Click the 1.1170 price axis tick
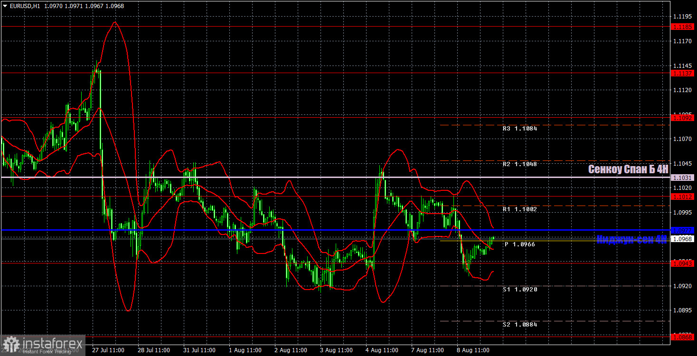 coord(682,41)
